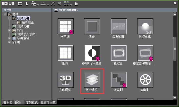
Task: Select the 移除Alpha通道 filter icon
Action: (x=92, y=53)
